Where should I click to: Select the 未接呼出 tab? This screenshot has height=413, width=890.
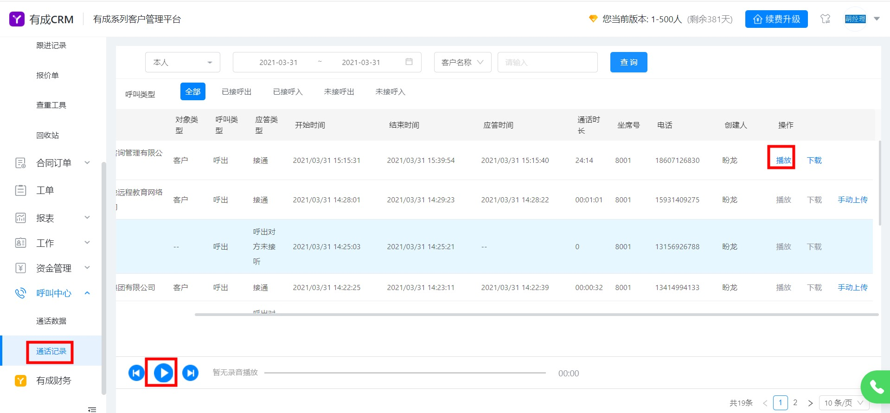339,92
